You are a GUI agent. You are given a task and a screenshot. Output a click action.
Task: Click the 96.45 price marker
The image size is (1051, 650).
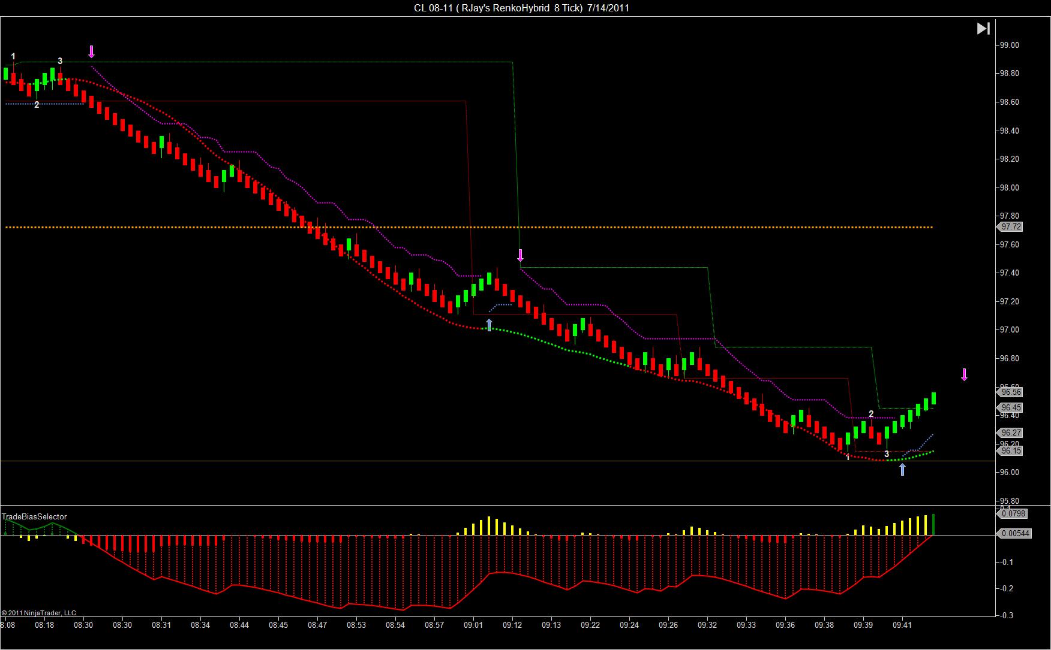coord(1010,407)
